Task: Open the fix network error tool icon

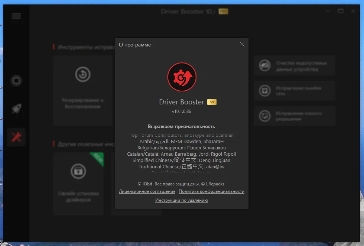Action: (265, 91)
